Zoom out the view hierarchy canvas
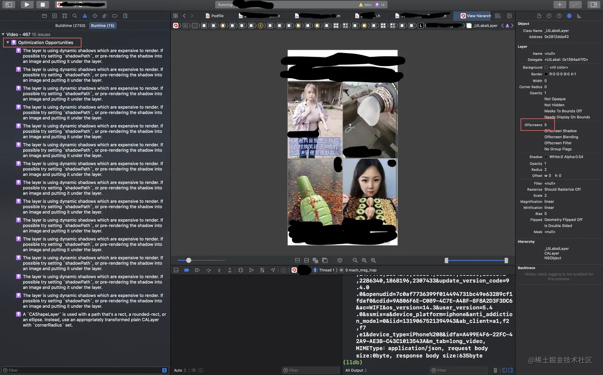 click(355, 260)
